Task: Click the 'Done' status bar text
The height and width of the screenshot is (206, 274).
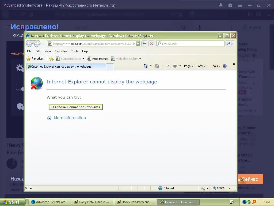Action: (x=28, y=188)
